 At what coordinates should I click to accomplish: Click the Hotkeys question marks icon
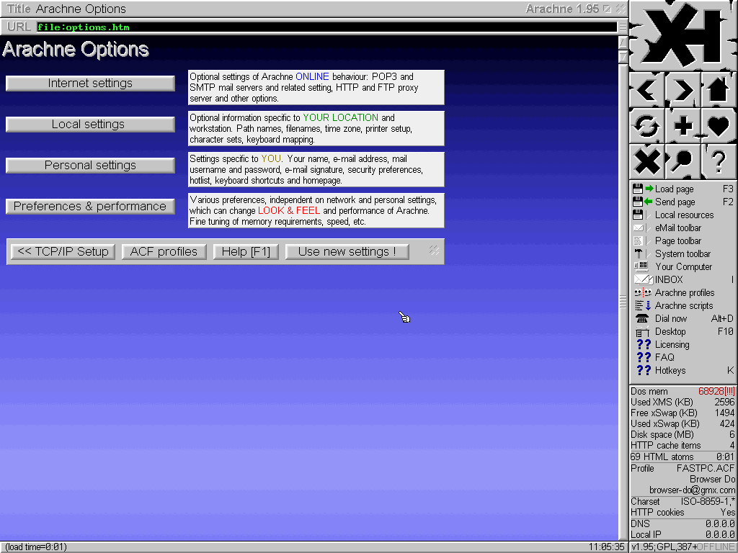pos(644,370)
